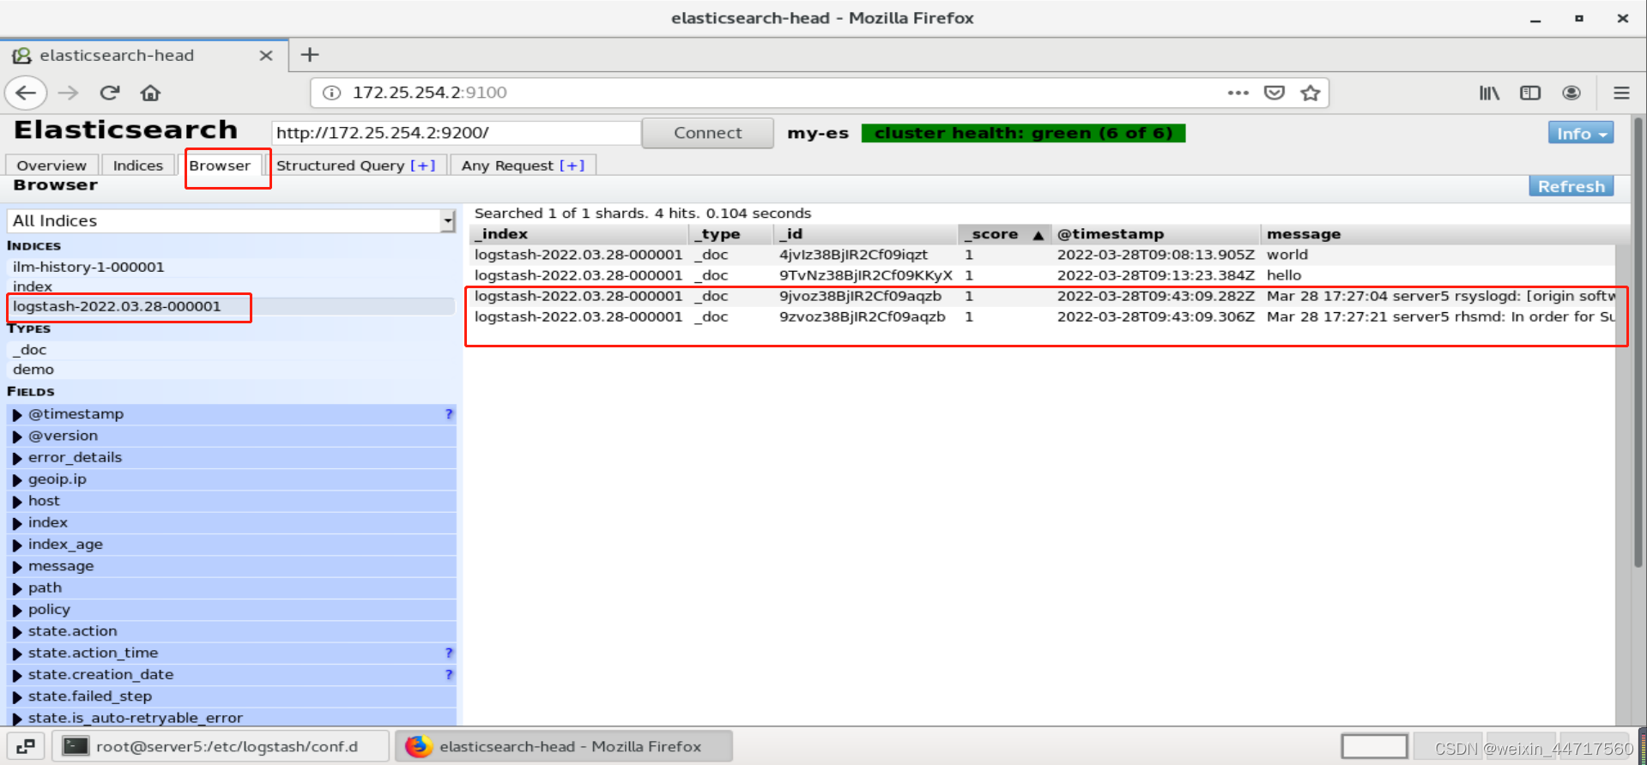Show site information icon in address bar
Viewport: 1647px width, 765px height.
click(x=332, y=93)
